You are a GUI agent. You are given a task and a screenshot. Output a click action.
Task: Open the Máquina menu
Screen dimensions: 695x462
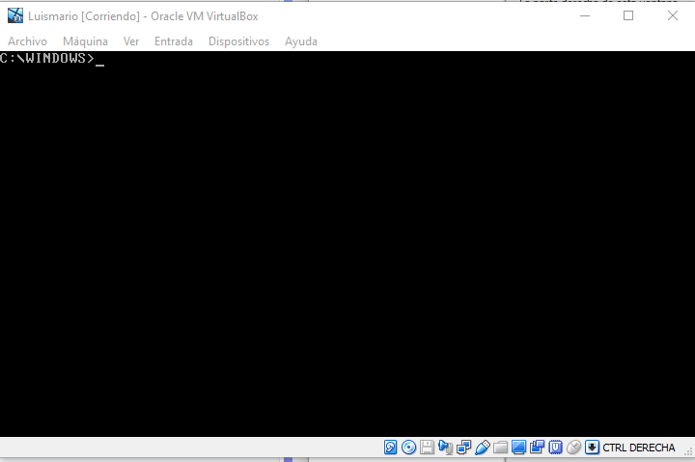tap(85, 41)
